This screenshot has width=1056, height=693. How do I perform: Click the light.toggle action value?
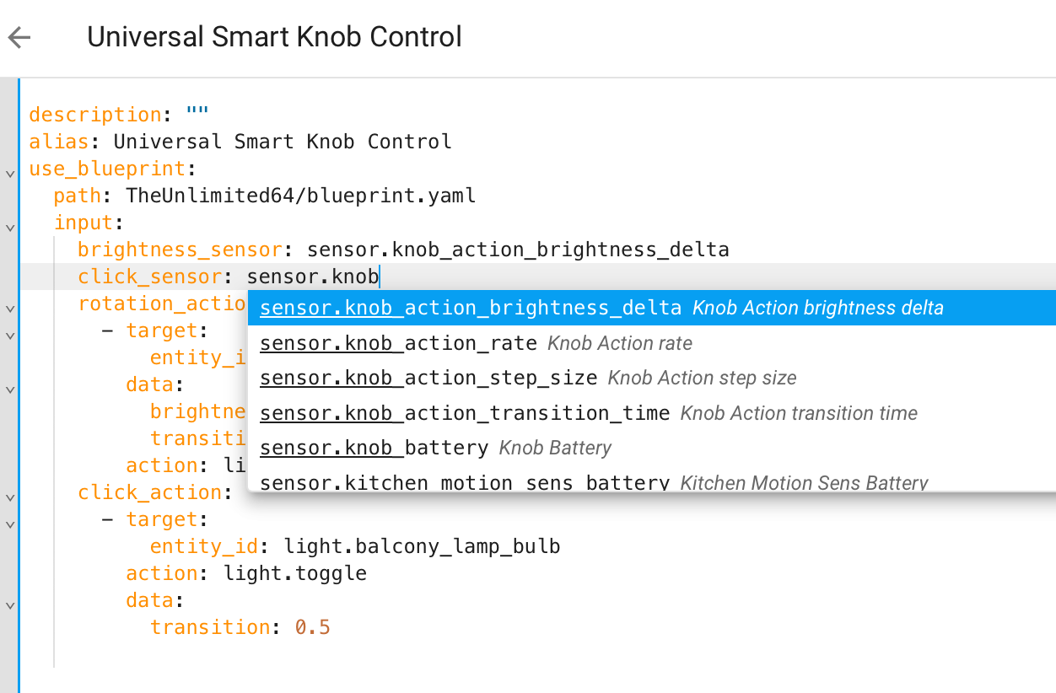(295, 573)
